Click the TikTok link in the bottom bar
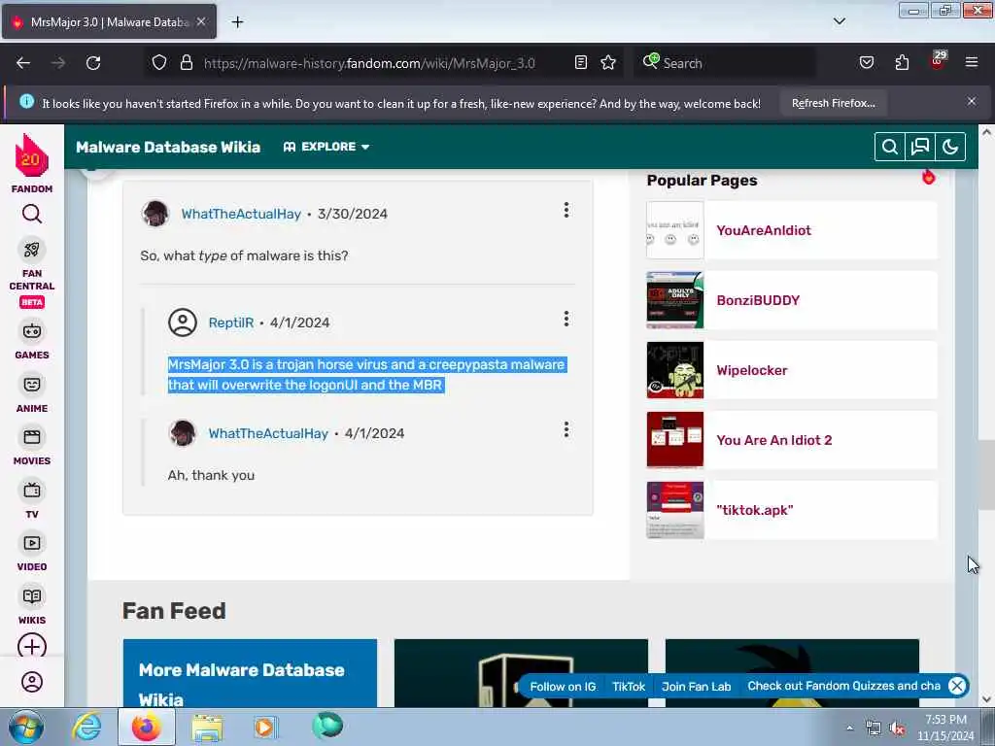This screenshot has width=995, height=746. pyautogui.click(x=629, y=687)
